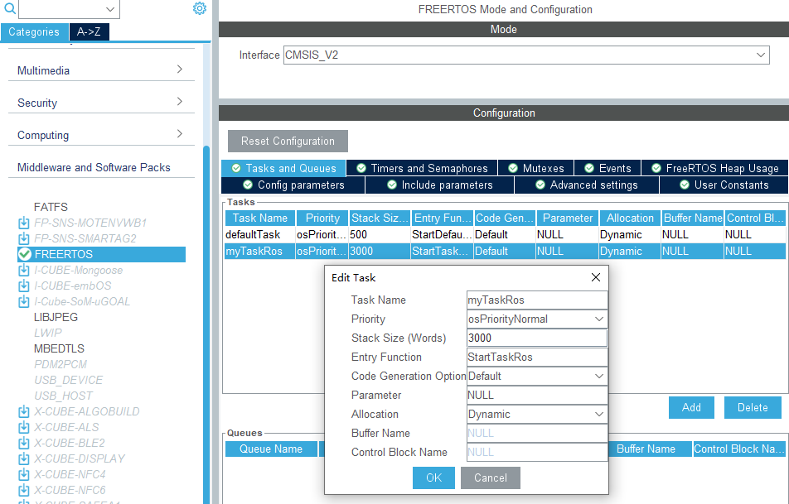Open the Allocation dropdown in Edit Task
The height and width of the screenshot is (504, 789).
coord(598,414)
